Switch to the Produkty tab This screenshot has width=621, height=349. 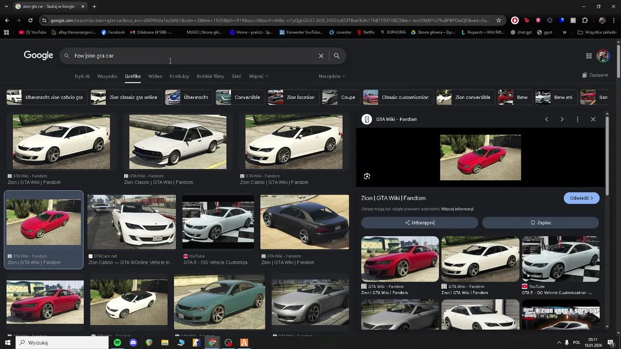180,76
